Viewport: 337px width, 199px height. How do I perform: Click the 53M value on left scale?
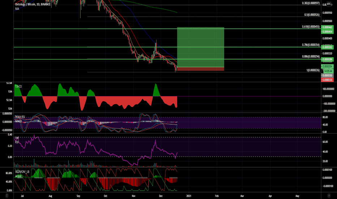[10, 92]
